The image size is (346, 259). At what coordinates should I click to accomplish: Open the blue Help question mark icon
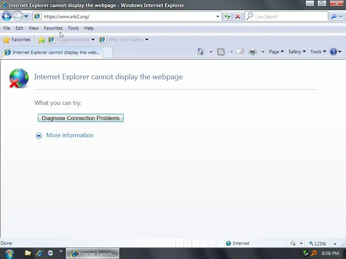pyautogui.click(x=333, y=52)
